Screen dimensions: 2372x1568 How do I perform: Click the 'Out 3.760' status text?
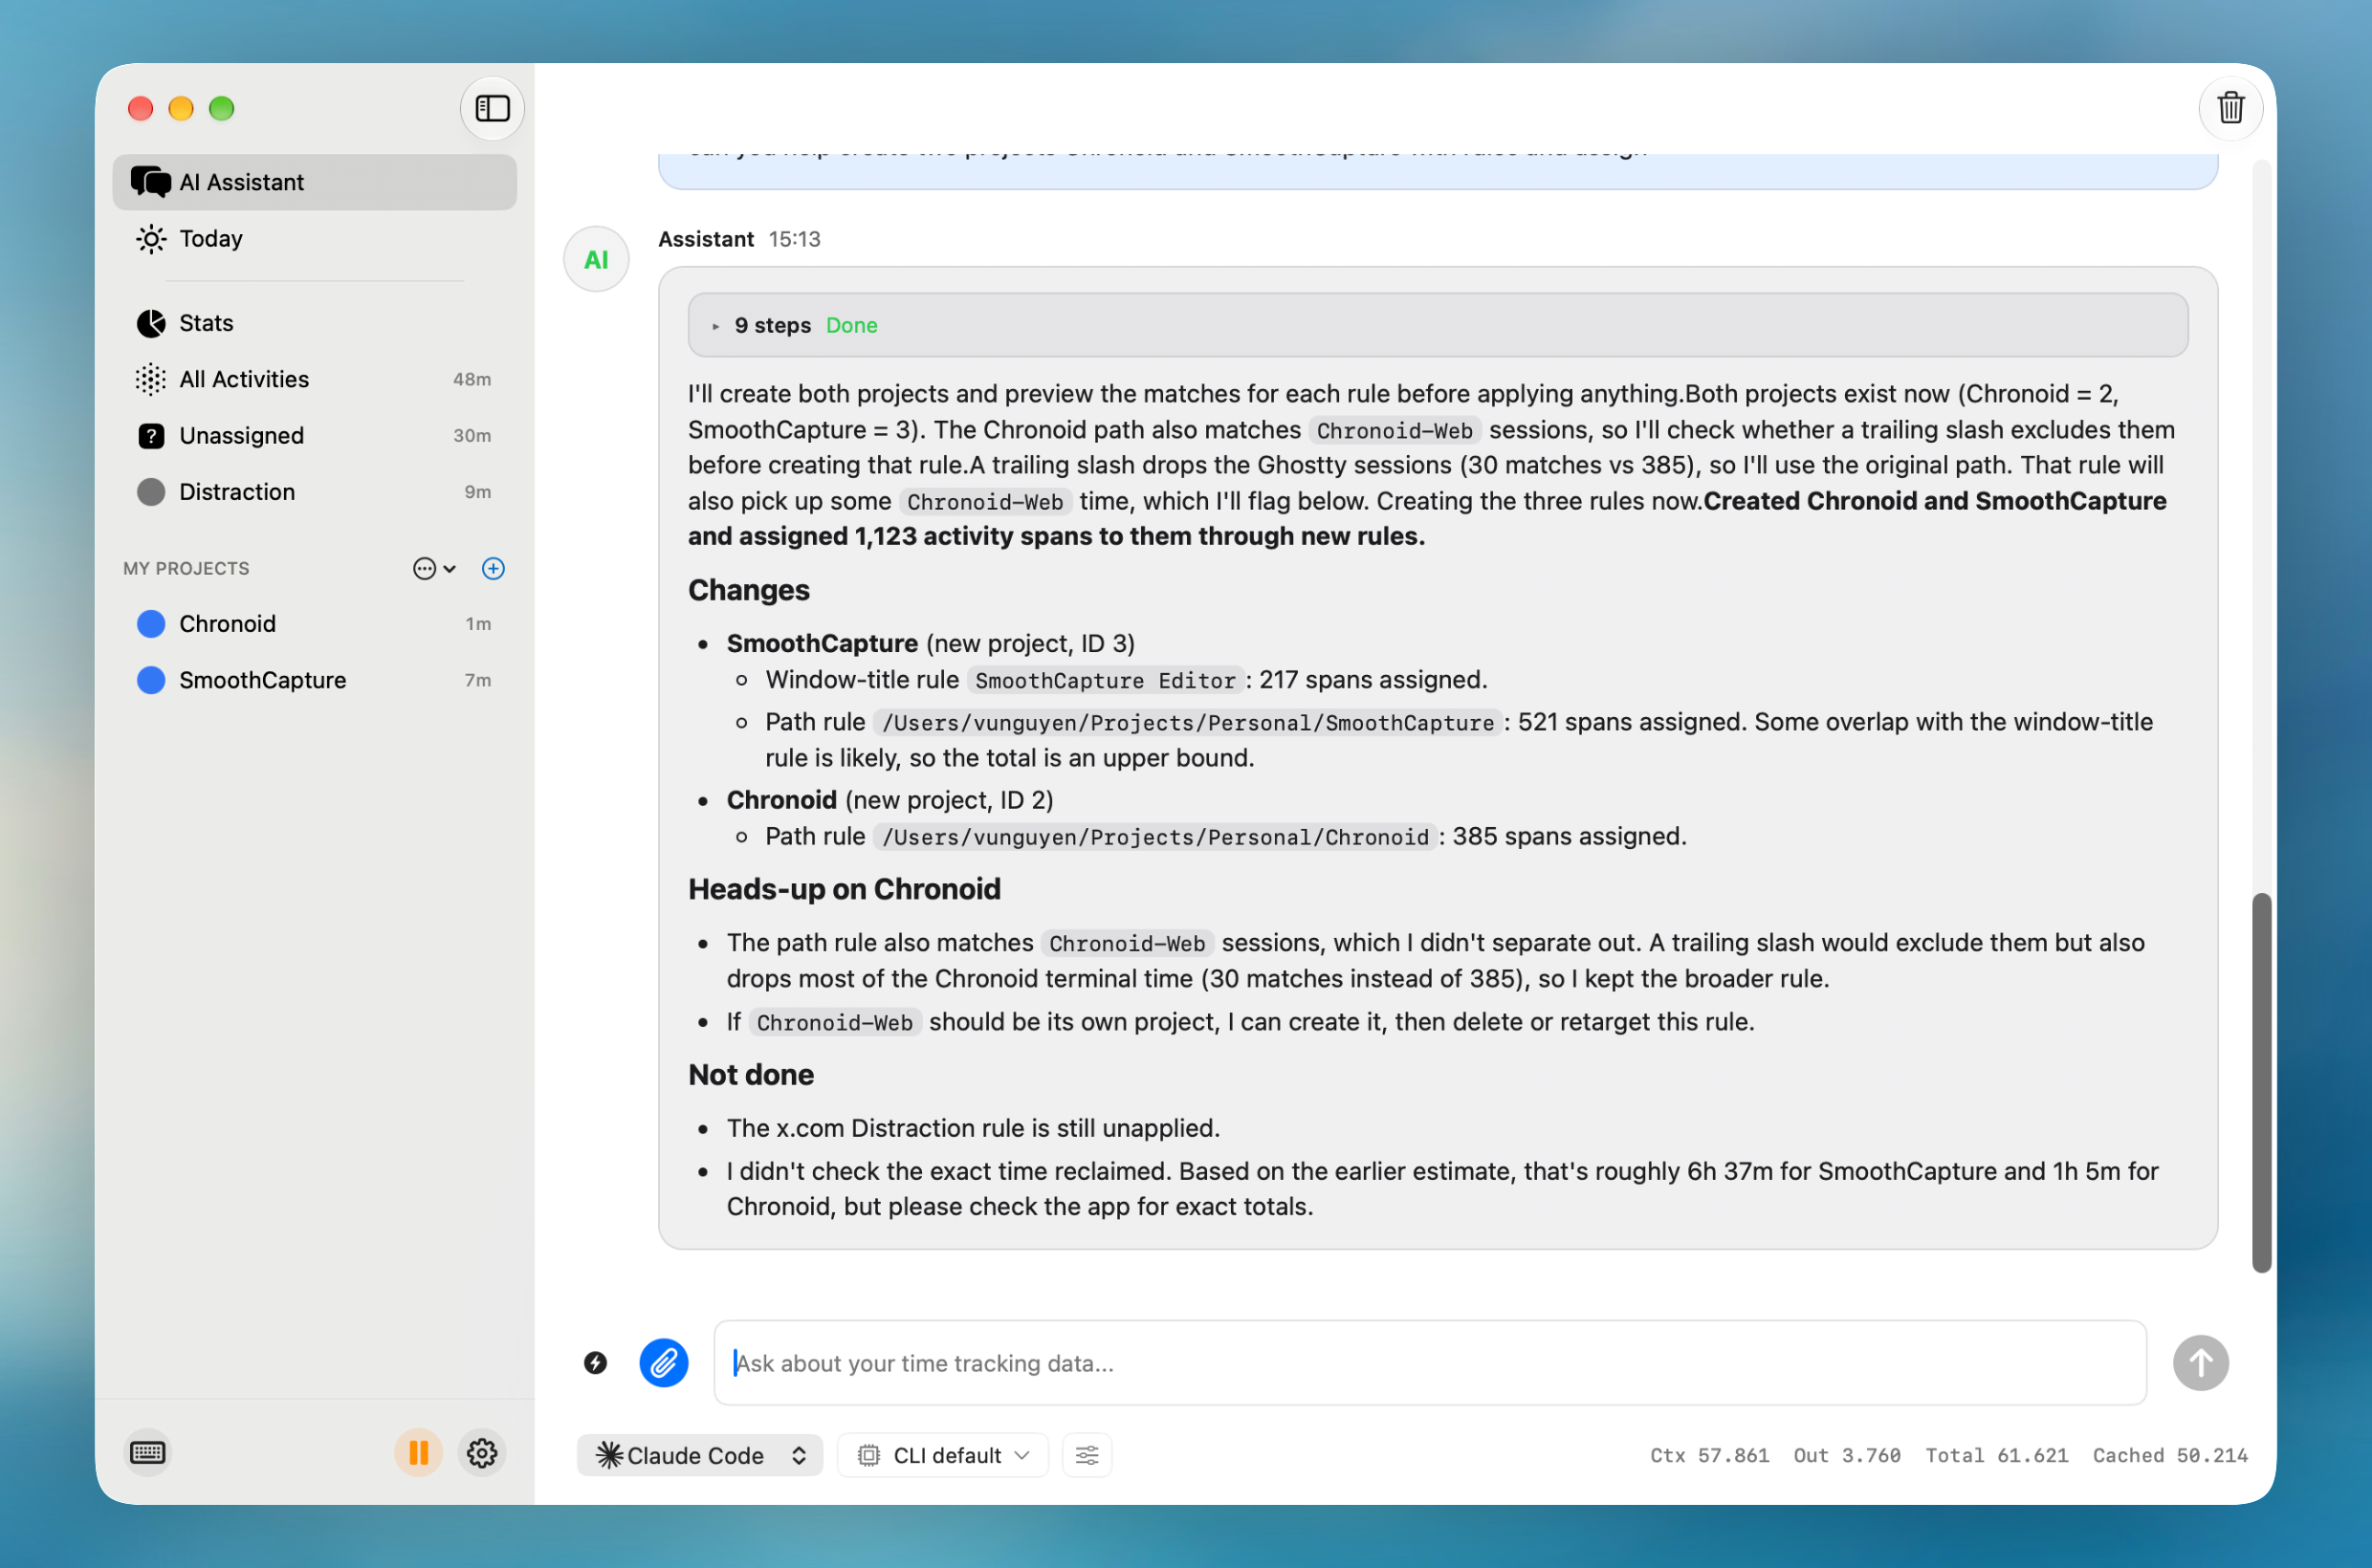(x=1846, y=1455)
